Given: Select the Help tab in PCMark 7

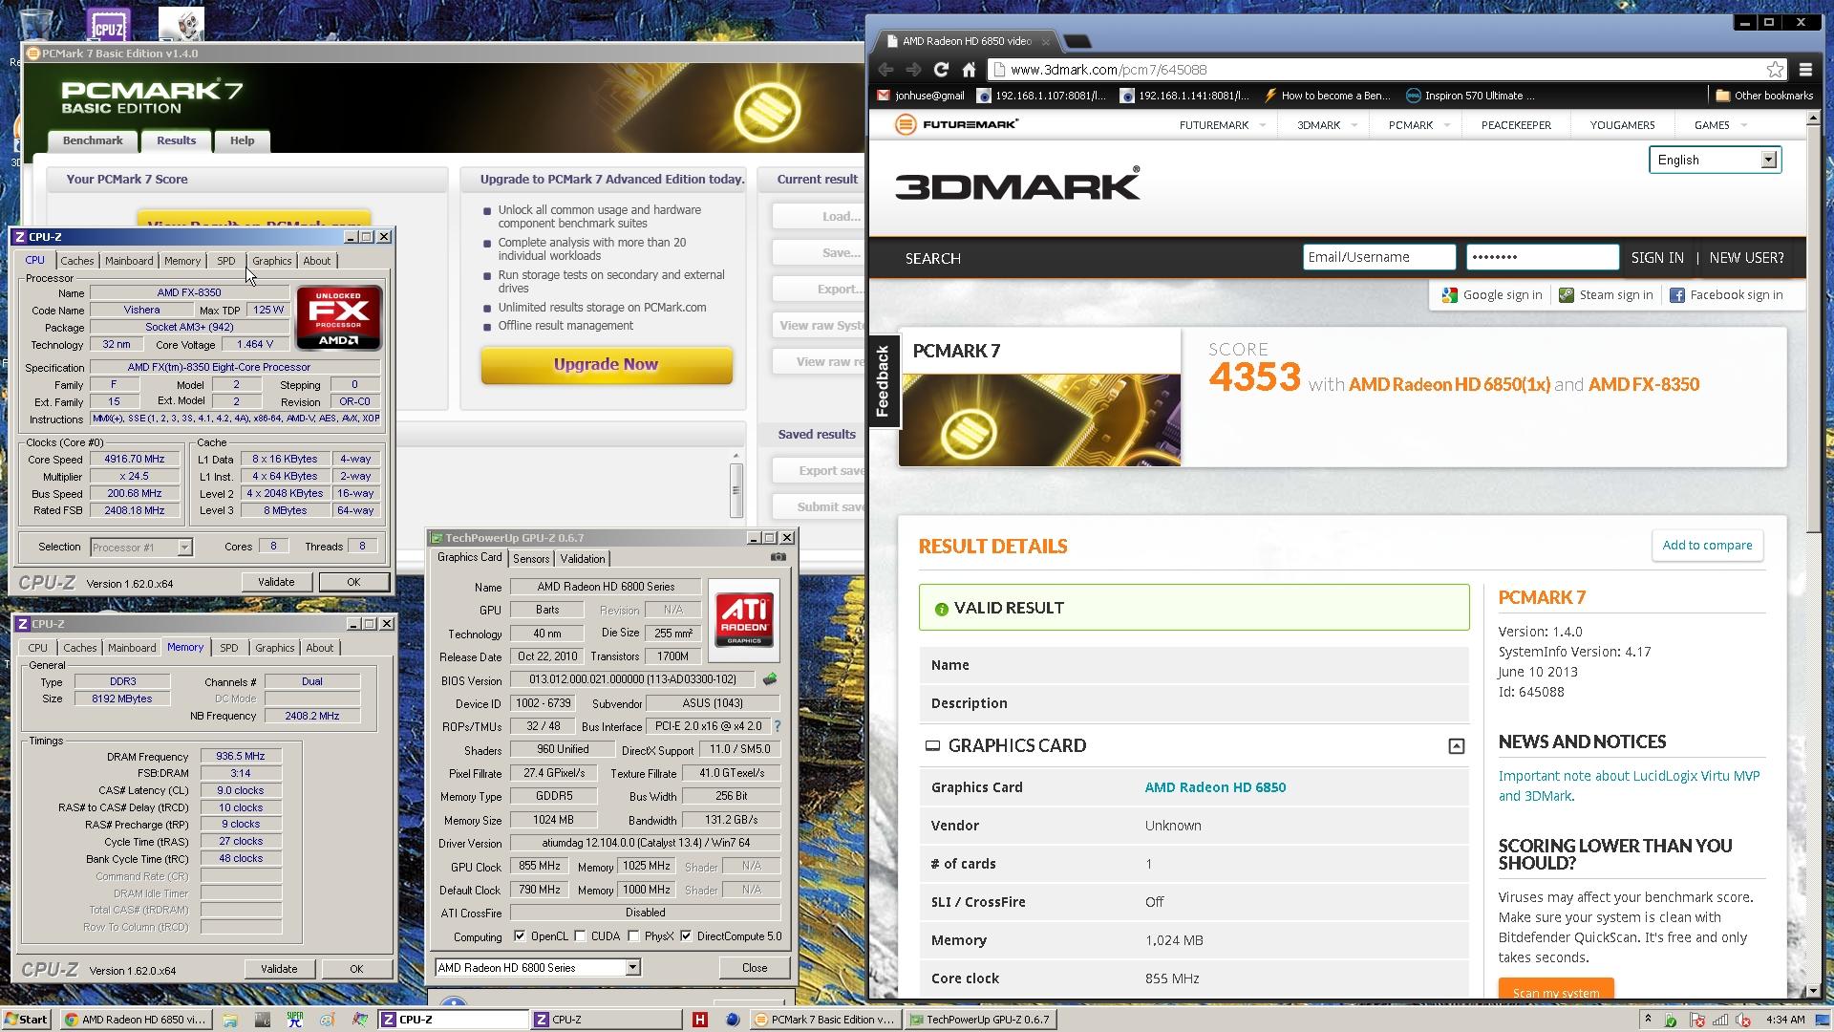Looking at the screenshot, I should [x=242, y=140].
